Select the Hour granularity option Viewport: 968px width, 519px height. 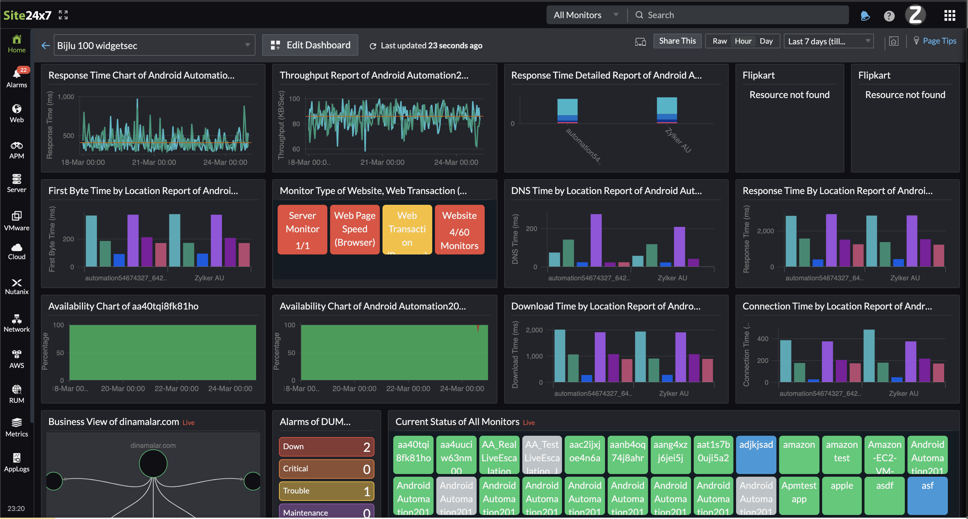[743, 41]
